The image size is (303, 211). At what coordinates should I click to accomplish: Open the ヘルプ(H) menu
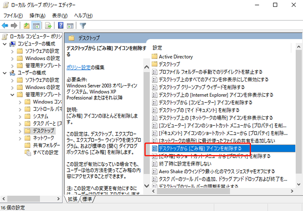pos(83,16)
